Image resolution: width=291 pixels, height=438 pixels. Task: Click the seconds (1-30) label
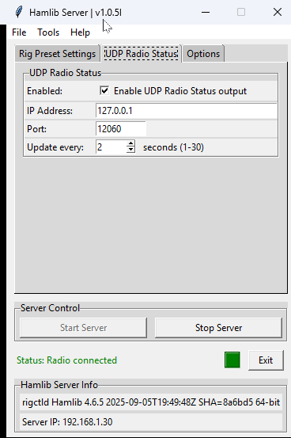173,147
